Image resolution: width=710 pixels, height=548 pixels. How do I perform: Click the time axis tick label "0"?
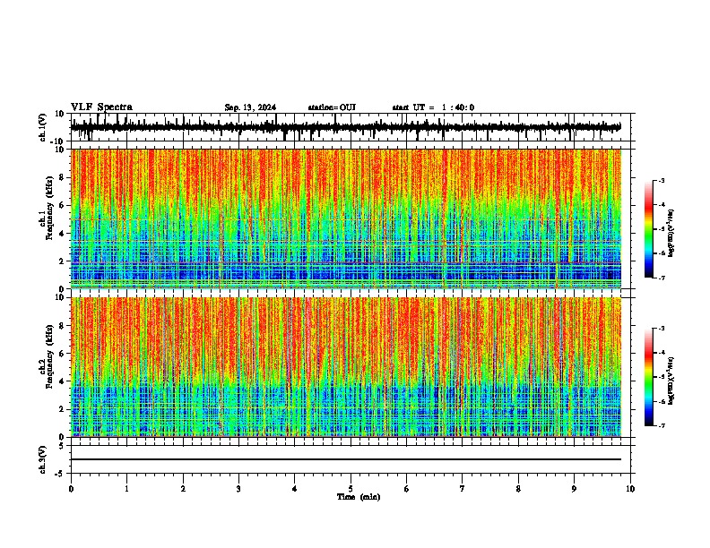[71, 489]
